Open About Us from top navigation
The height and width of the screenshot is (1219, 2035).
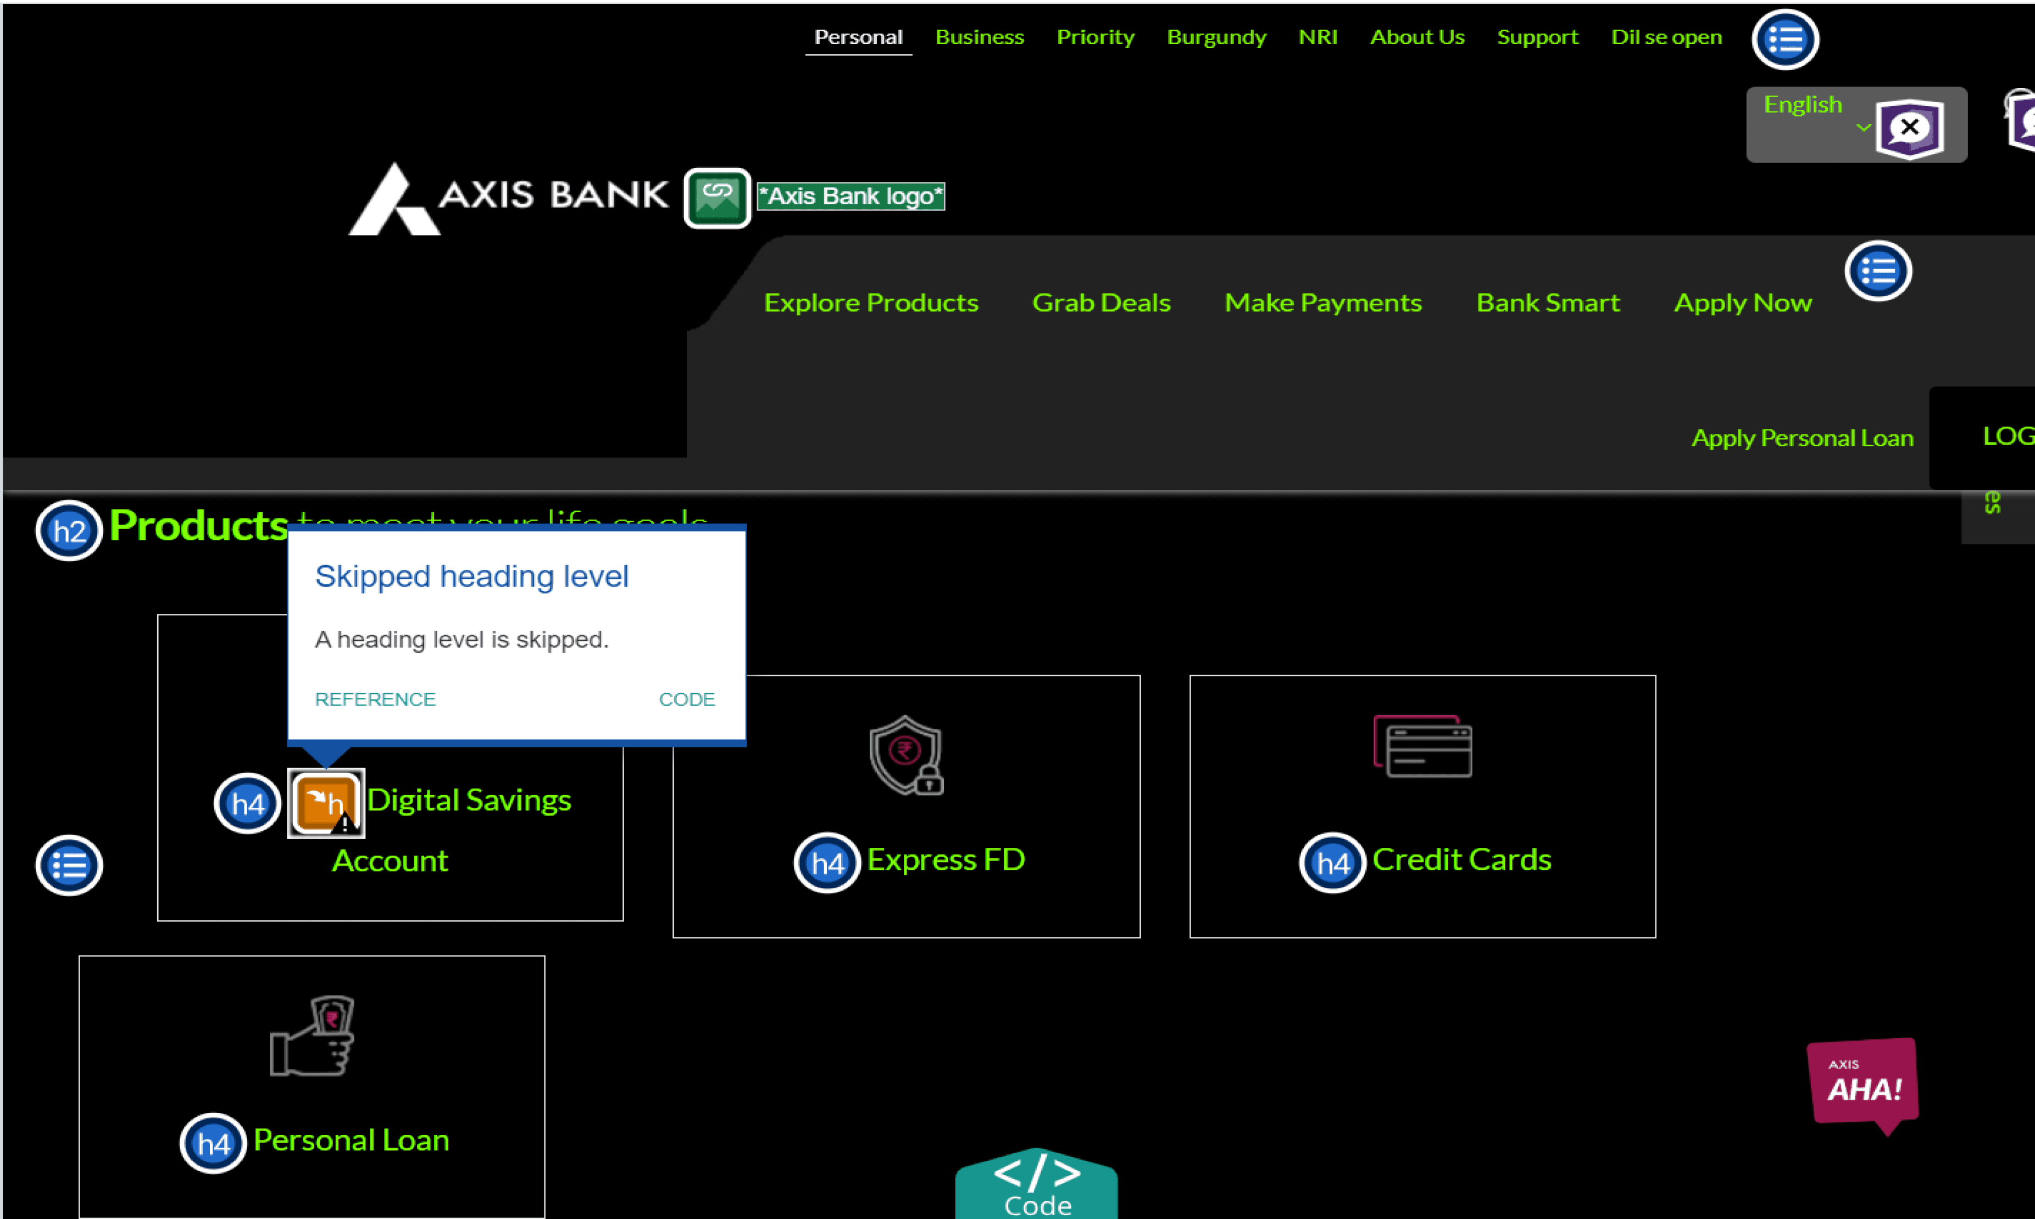(1417, 37)
